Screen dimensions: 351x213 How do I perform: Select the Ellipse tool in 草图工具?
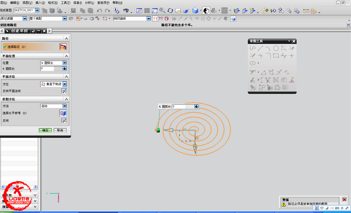tap(253, 63)
